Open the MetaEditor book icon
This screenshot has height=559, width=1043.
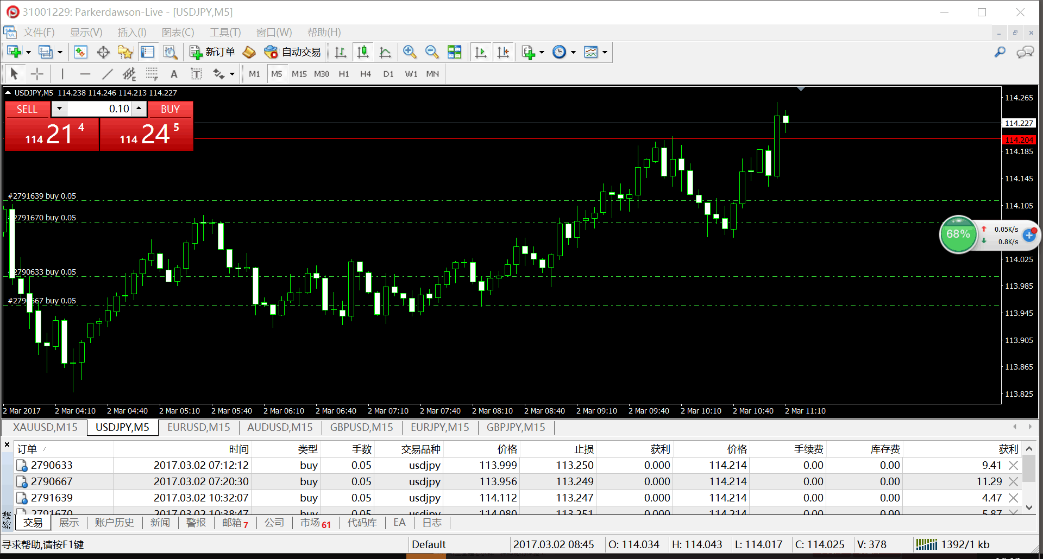click(249, 52)
